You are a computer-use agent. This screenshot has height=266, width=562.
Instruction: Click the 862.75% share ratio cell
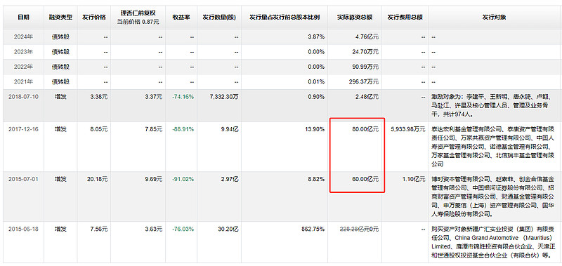point(313,228)
